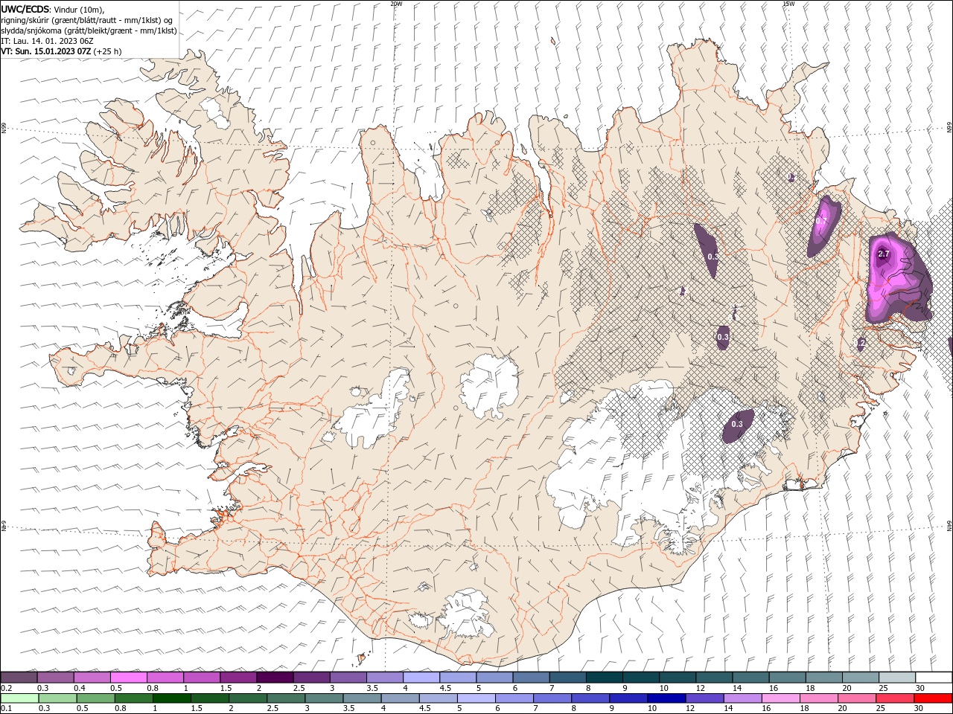
Task: Click the '0.7' snowfall value on the map
Action: click(821, 221)
